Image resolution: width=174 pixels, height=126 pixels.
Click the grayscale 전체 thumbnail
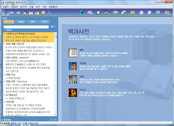[73, 80]
